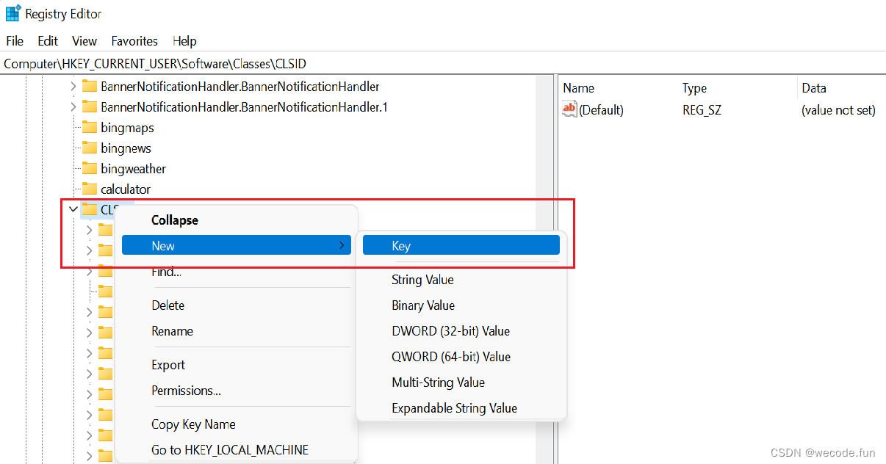Screen dimensions: 886x464
Task: Open the Favorites menu
Action: [x=134, y=41]
